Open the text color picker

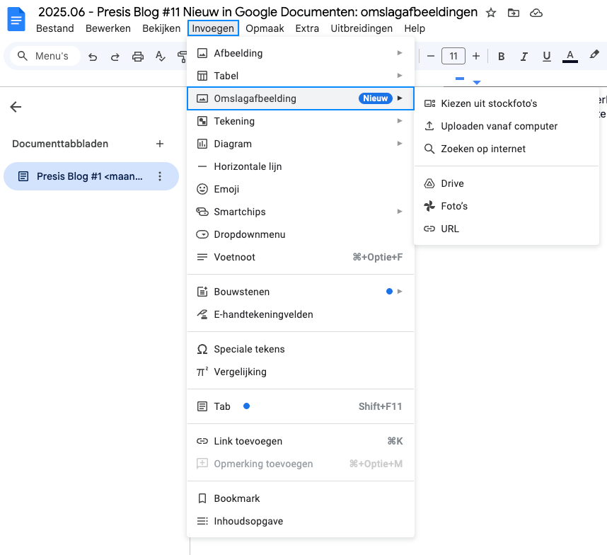pyautogui.click(x=570, y=56)
